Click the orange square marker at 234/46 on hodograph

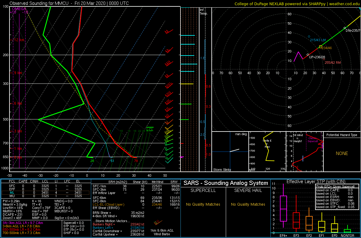[321, 47]
